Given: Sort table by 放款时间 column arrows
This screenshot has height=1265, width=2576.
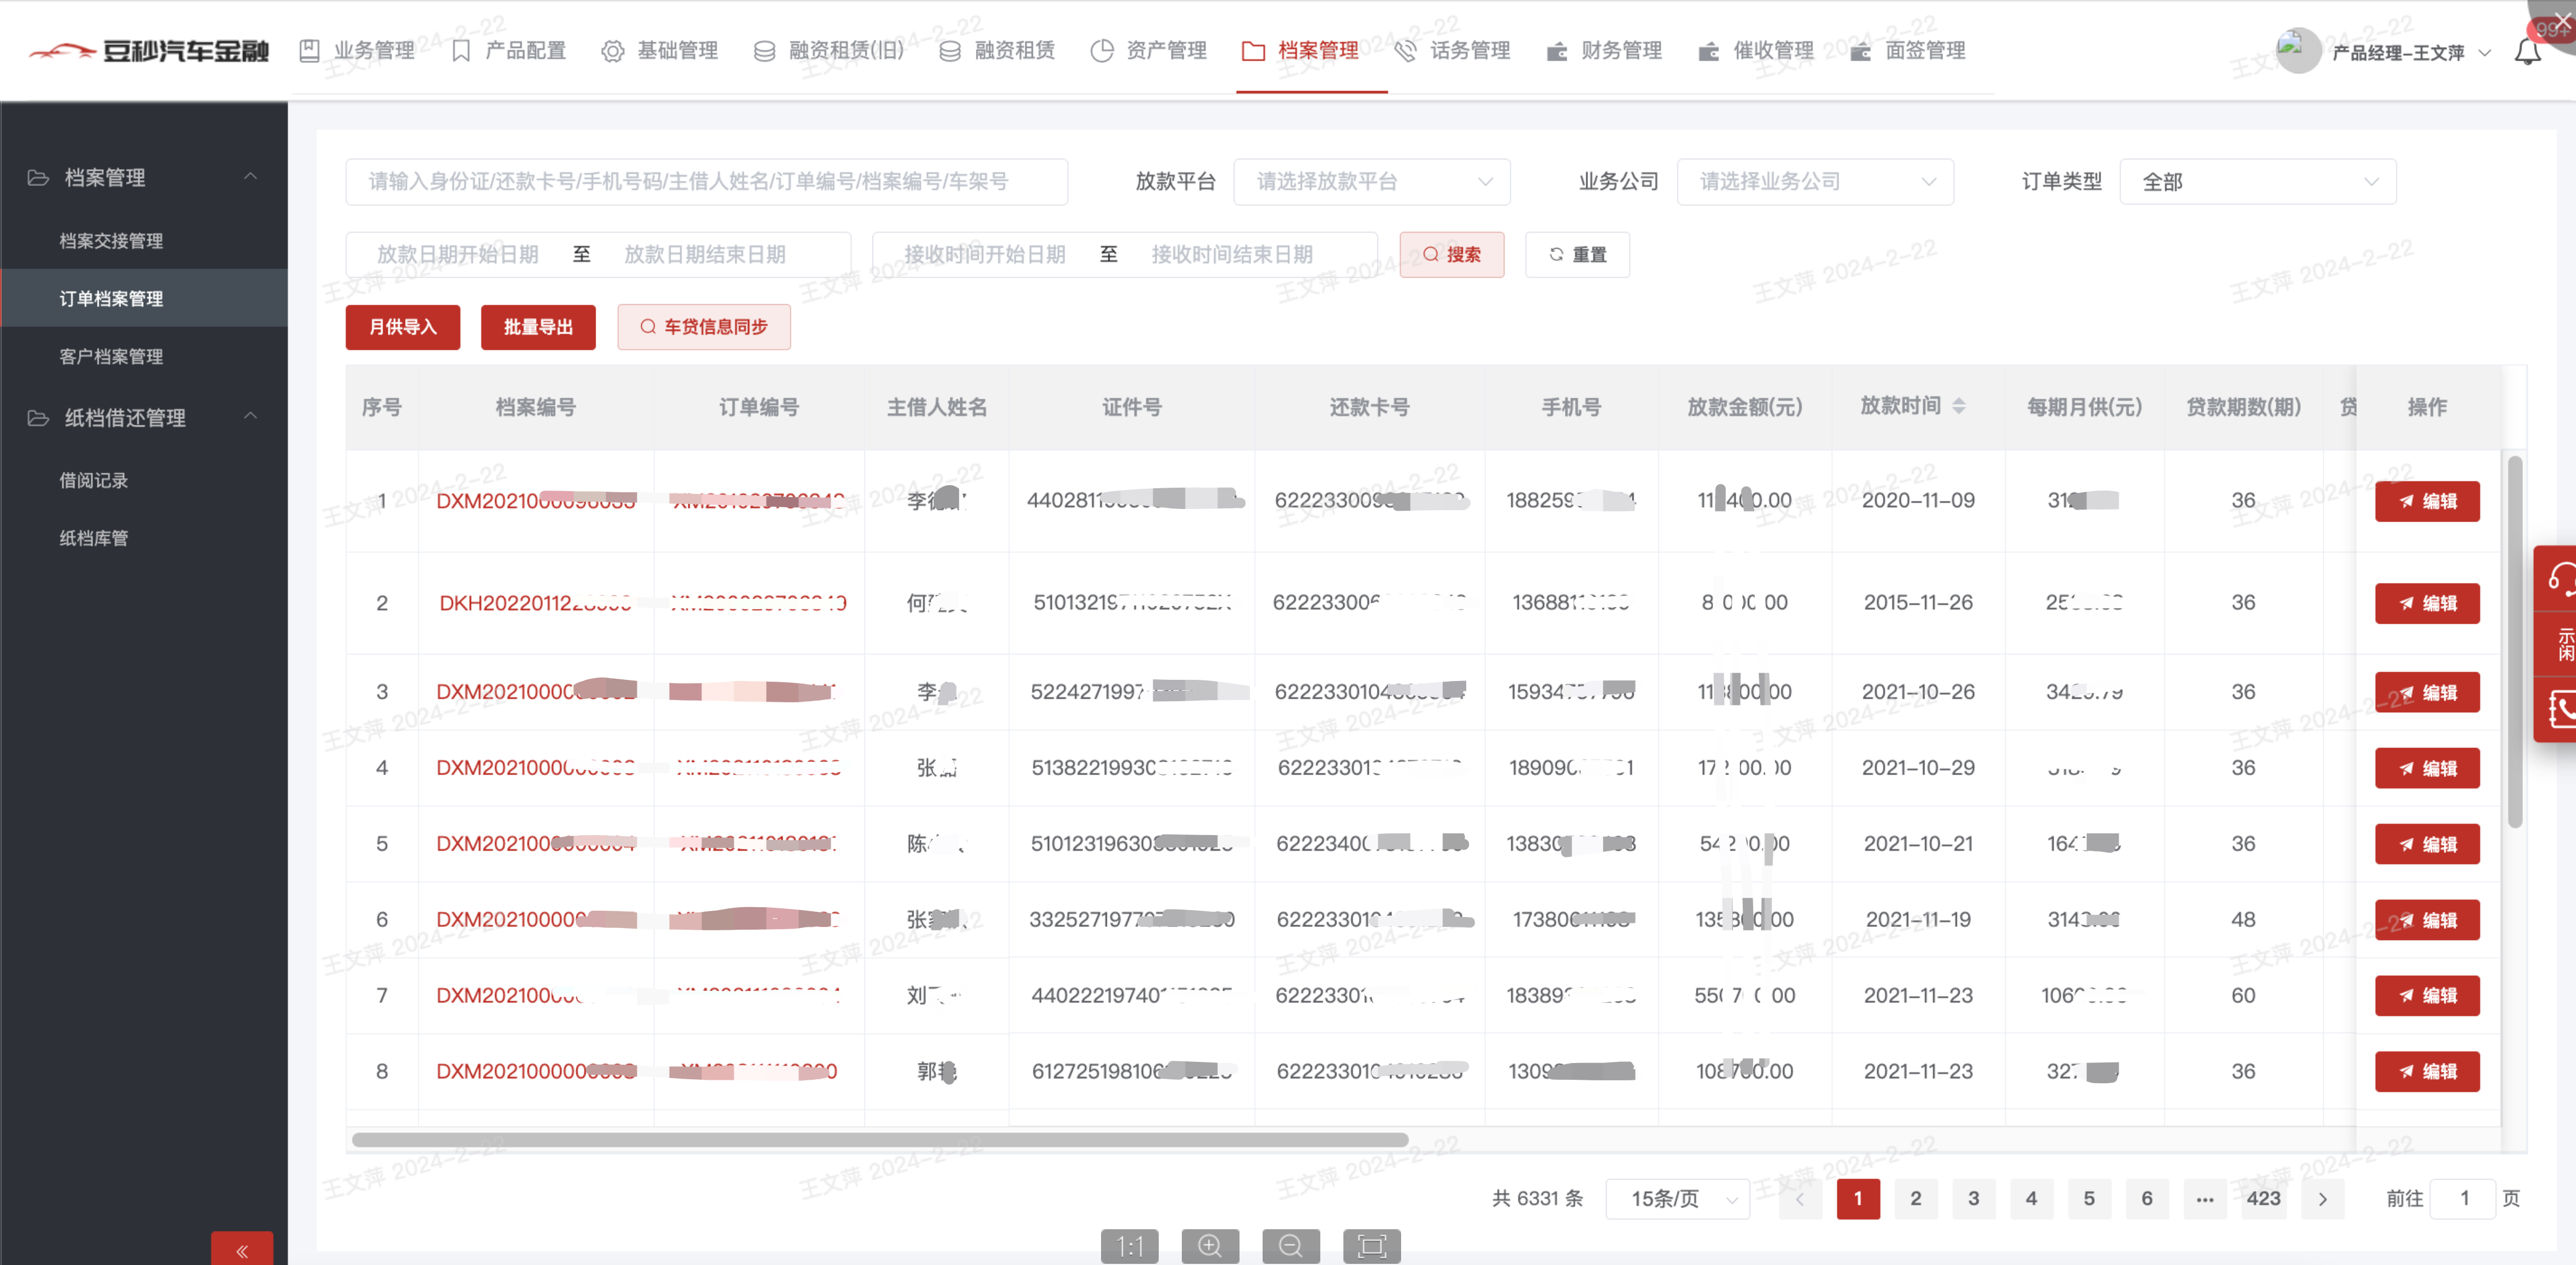Looking at the screenshot, I should [1958, 406].
